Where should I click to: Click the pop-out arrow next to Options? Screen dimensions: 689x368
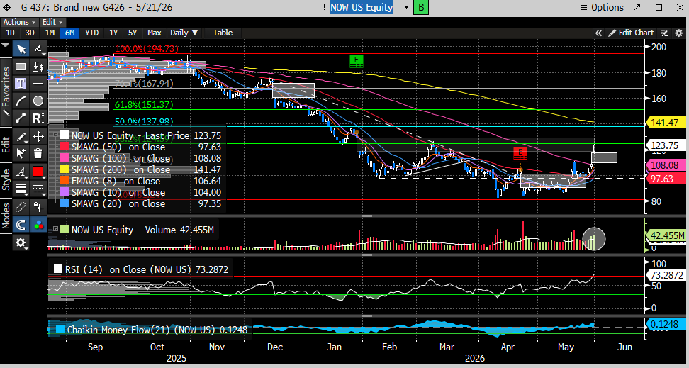click(x=637, y=8)
